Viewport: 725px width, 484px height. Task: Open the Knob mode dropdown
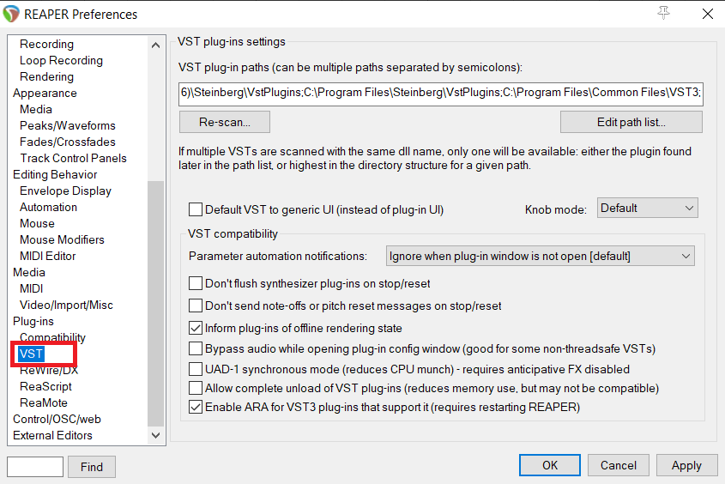647,208
